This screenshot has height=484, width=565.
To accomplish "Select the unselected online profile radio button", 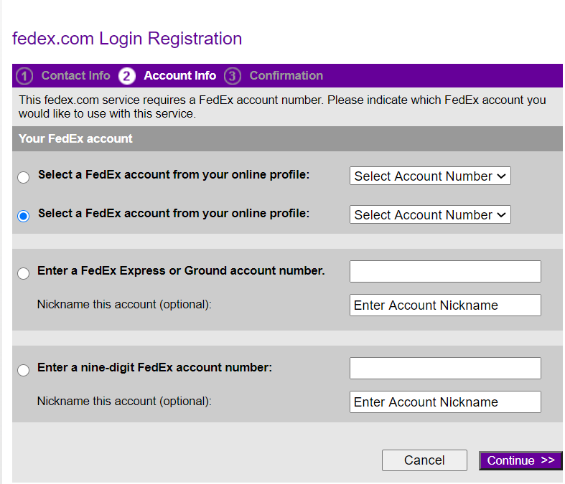I will 24,177.
